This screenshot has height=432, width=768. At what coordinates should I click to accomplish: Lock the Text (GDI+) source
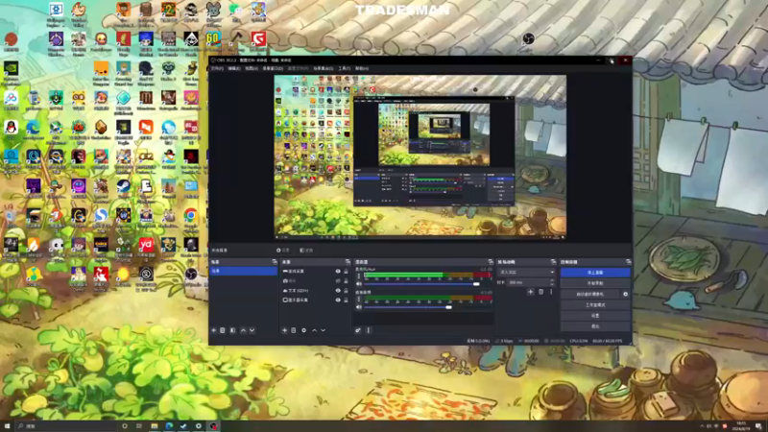tap(346, 291)
